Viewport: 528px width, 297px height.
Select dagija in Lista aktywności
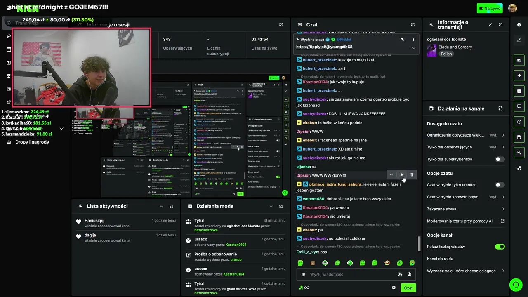tap(90, 235)
